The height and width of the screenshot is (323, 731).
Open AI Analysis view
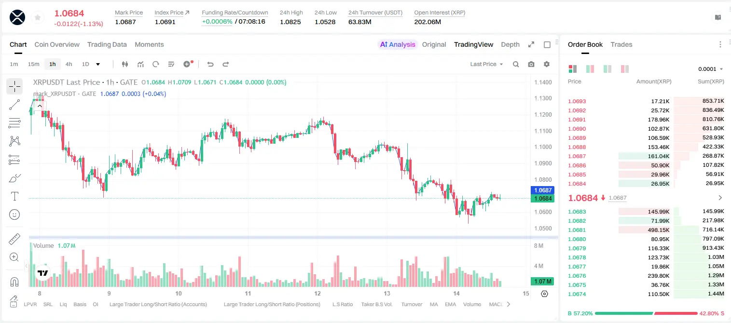pyautogui.click(x=398, y=44)
